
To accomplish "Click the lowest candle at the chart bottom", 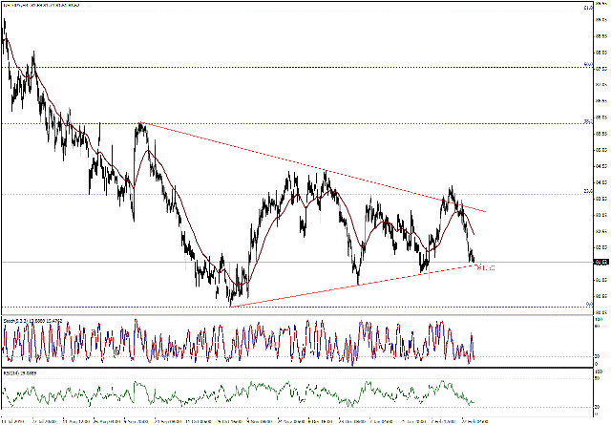I will [x=231, y=301].
